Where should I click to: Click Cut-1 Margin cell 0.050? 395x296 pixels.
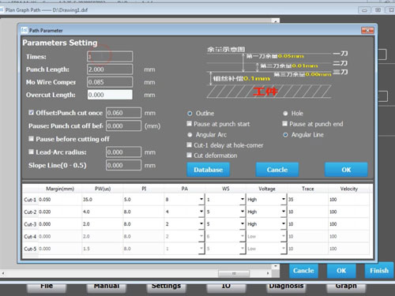[60, 200]
